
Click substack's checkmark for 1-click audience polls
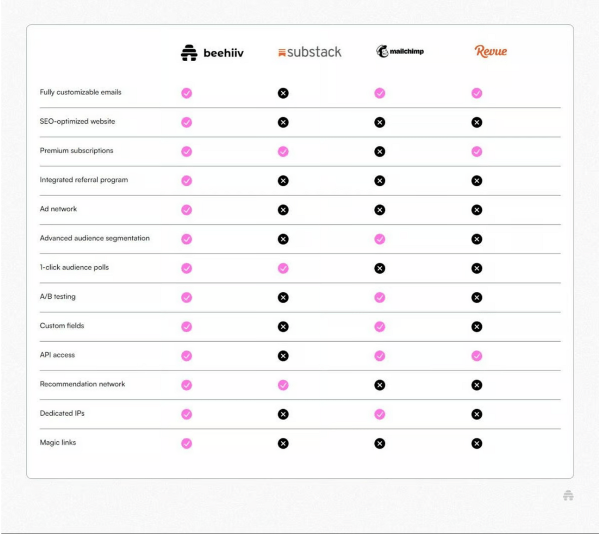[283, 268]
